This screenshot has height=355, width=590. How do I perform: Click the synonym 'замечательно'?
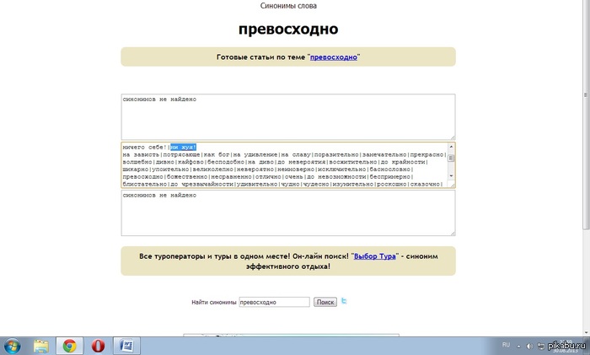[x=384, y=154]
